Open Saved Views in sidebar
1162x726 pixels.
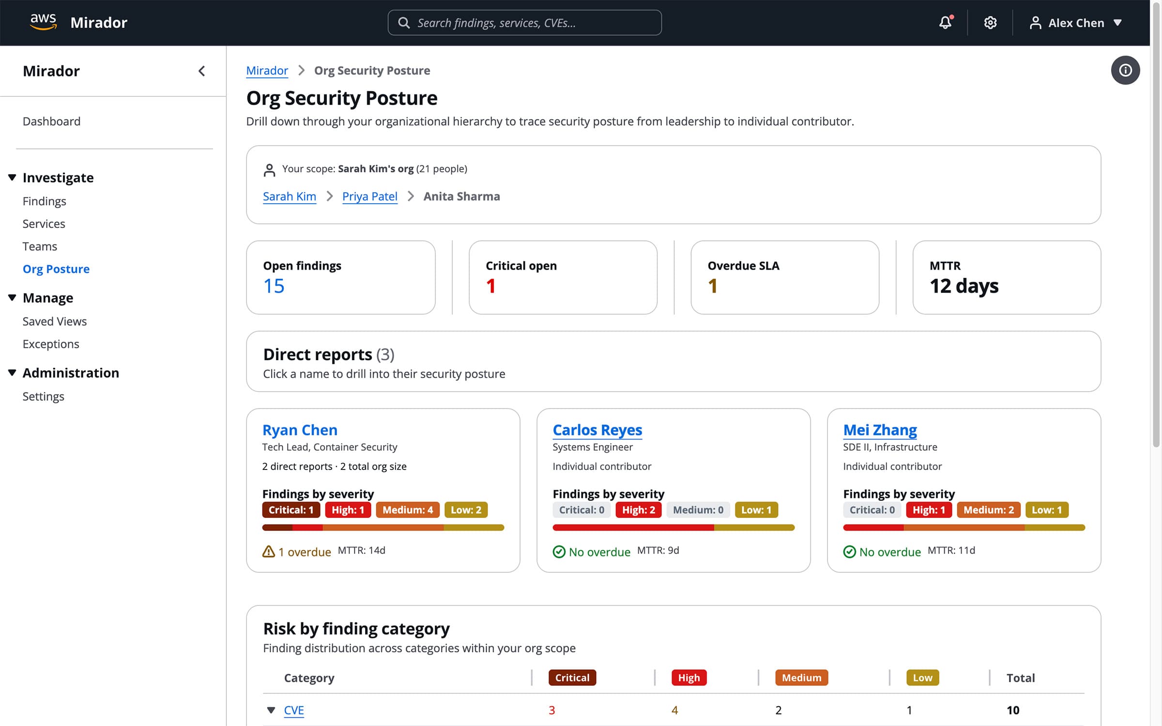[54, 321]
